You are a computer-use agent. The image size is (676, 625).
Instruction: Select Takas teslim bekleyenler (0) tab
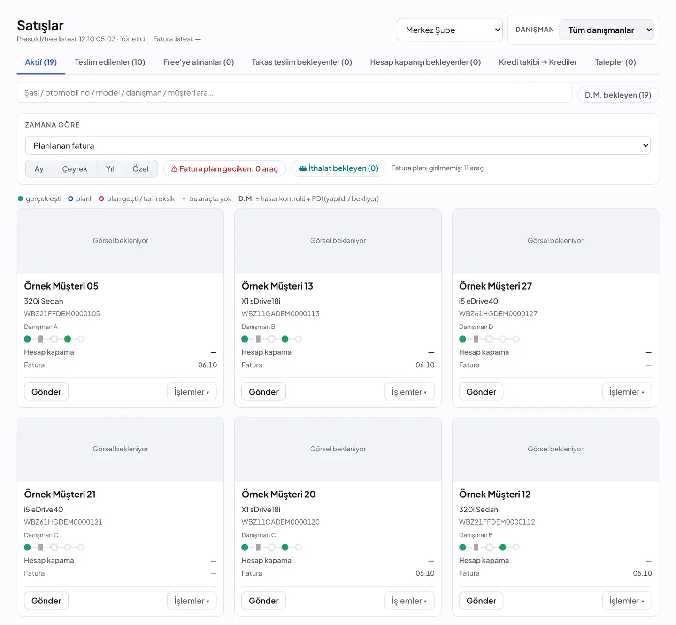coord(302,62)
